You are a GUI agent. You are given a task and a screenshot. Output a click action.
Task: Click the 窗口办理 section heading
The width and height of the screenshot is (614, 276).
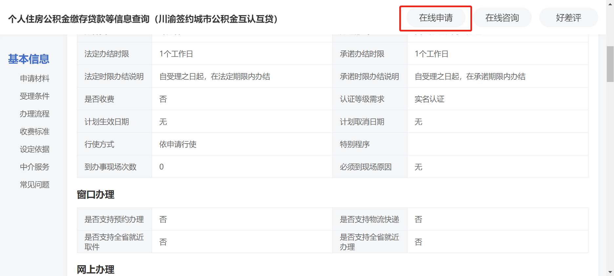(x=95, y=195)
